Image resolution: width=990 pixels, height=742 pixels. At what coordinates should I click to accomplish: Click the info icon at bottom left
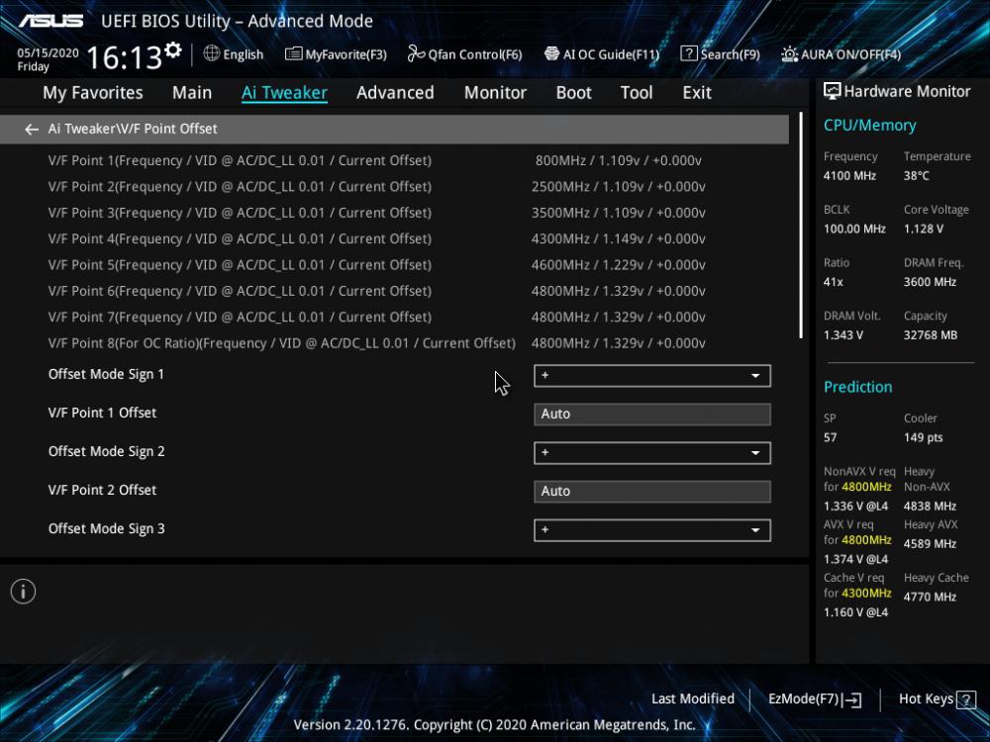tap(24, 592)
